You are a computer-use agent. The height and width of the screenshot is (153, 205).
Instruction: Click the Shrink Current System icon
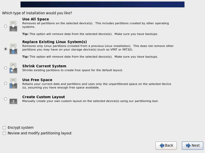coord(13,68)
